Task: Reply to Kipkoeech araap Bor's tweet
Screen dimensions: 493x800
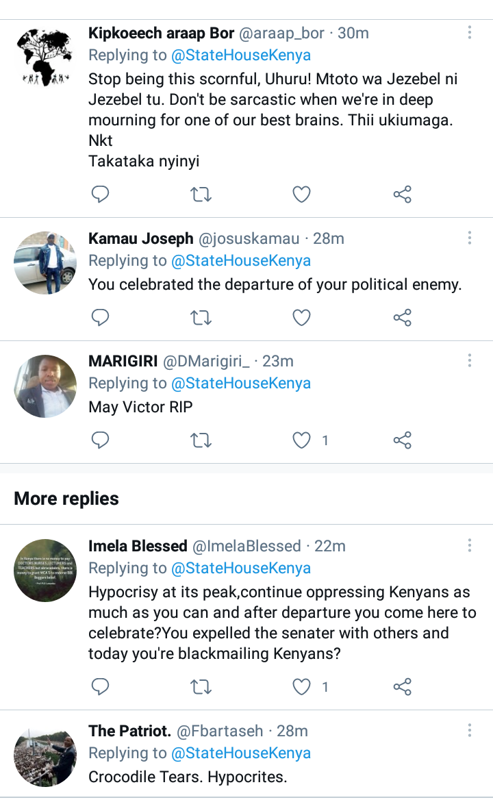Action: [x=101, y=195]
